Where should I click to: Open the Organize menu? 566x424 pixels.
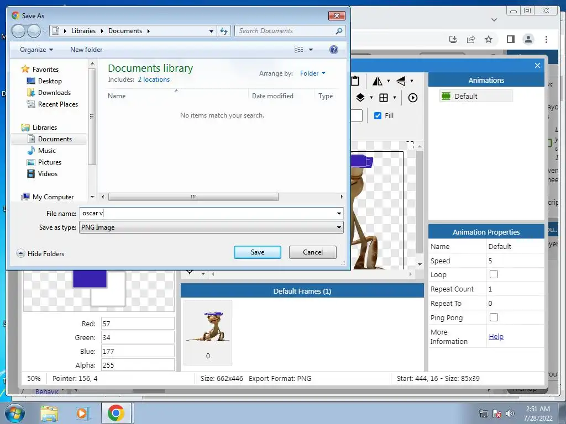pyautogui.click(x=36, y=50)
